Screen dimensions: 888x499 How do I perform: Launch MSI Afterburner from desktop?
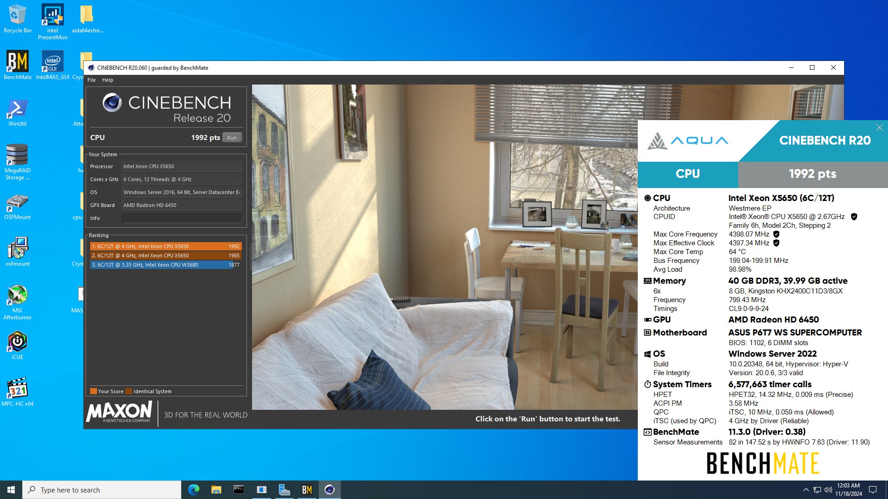(x=17, y=302)
